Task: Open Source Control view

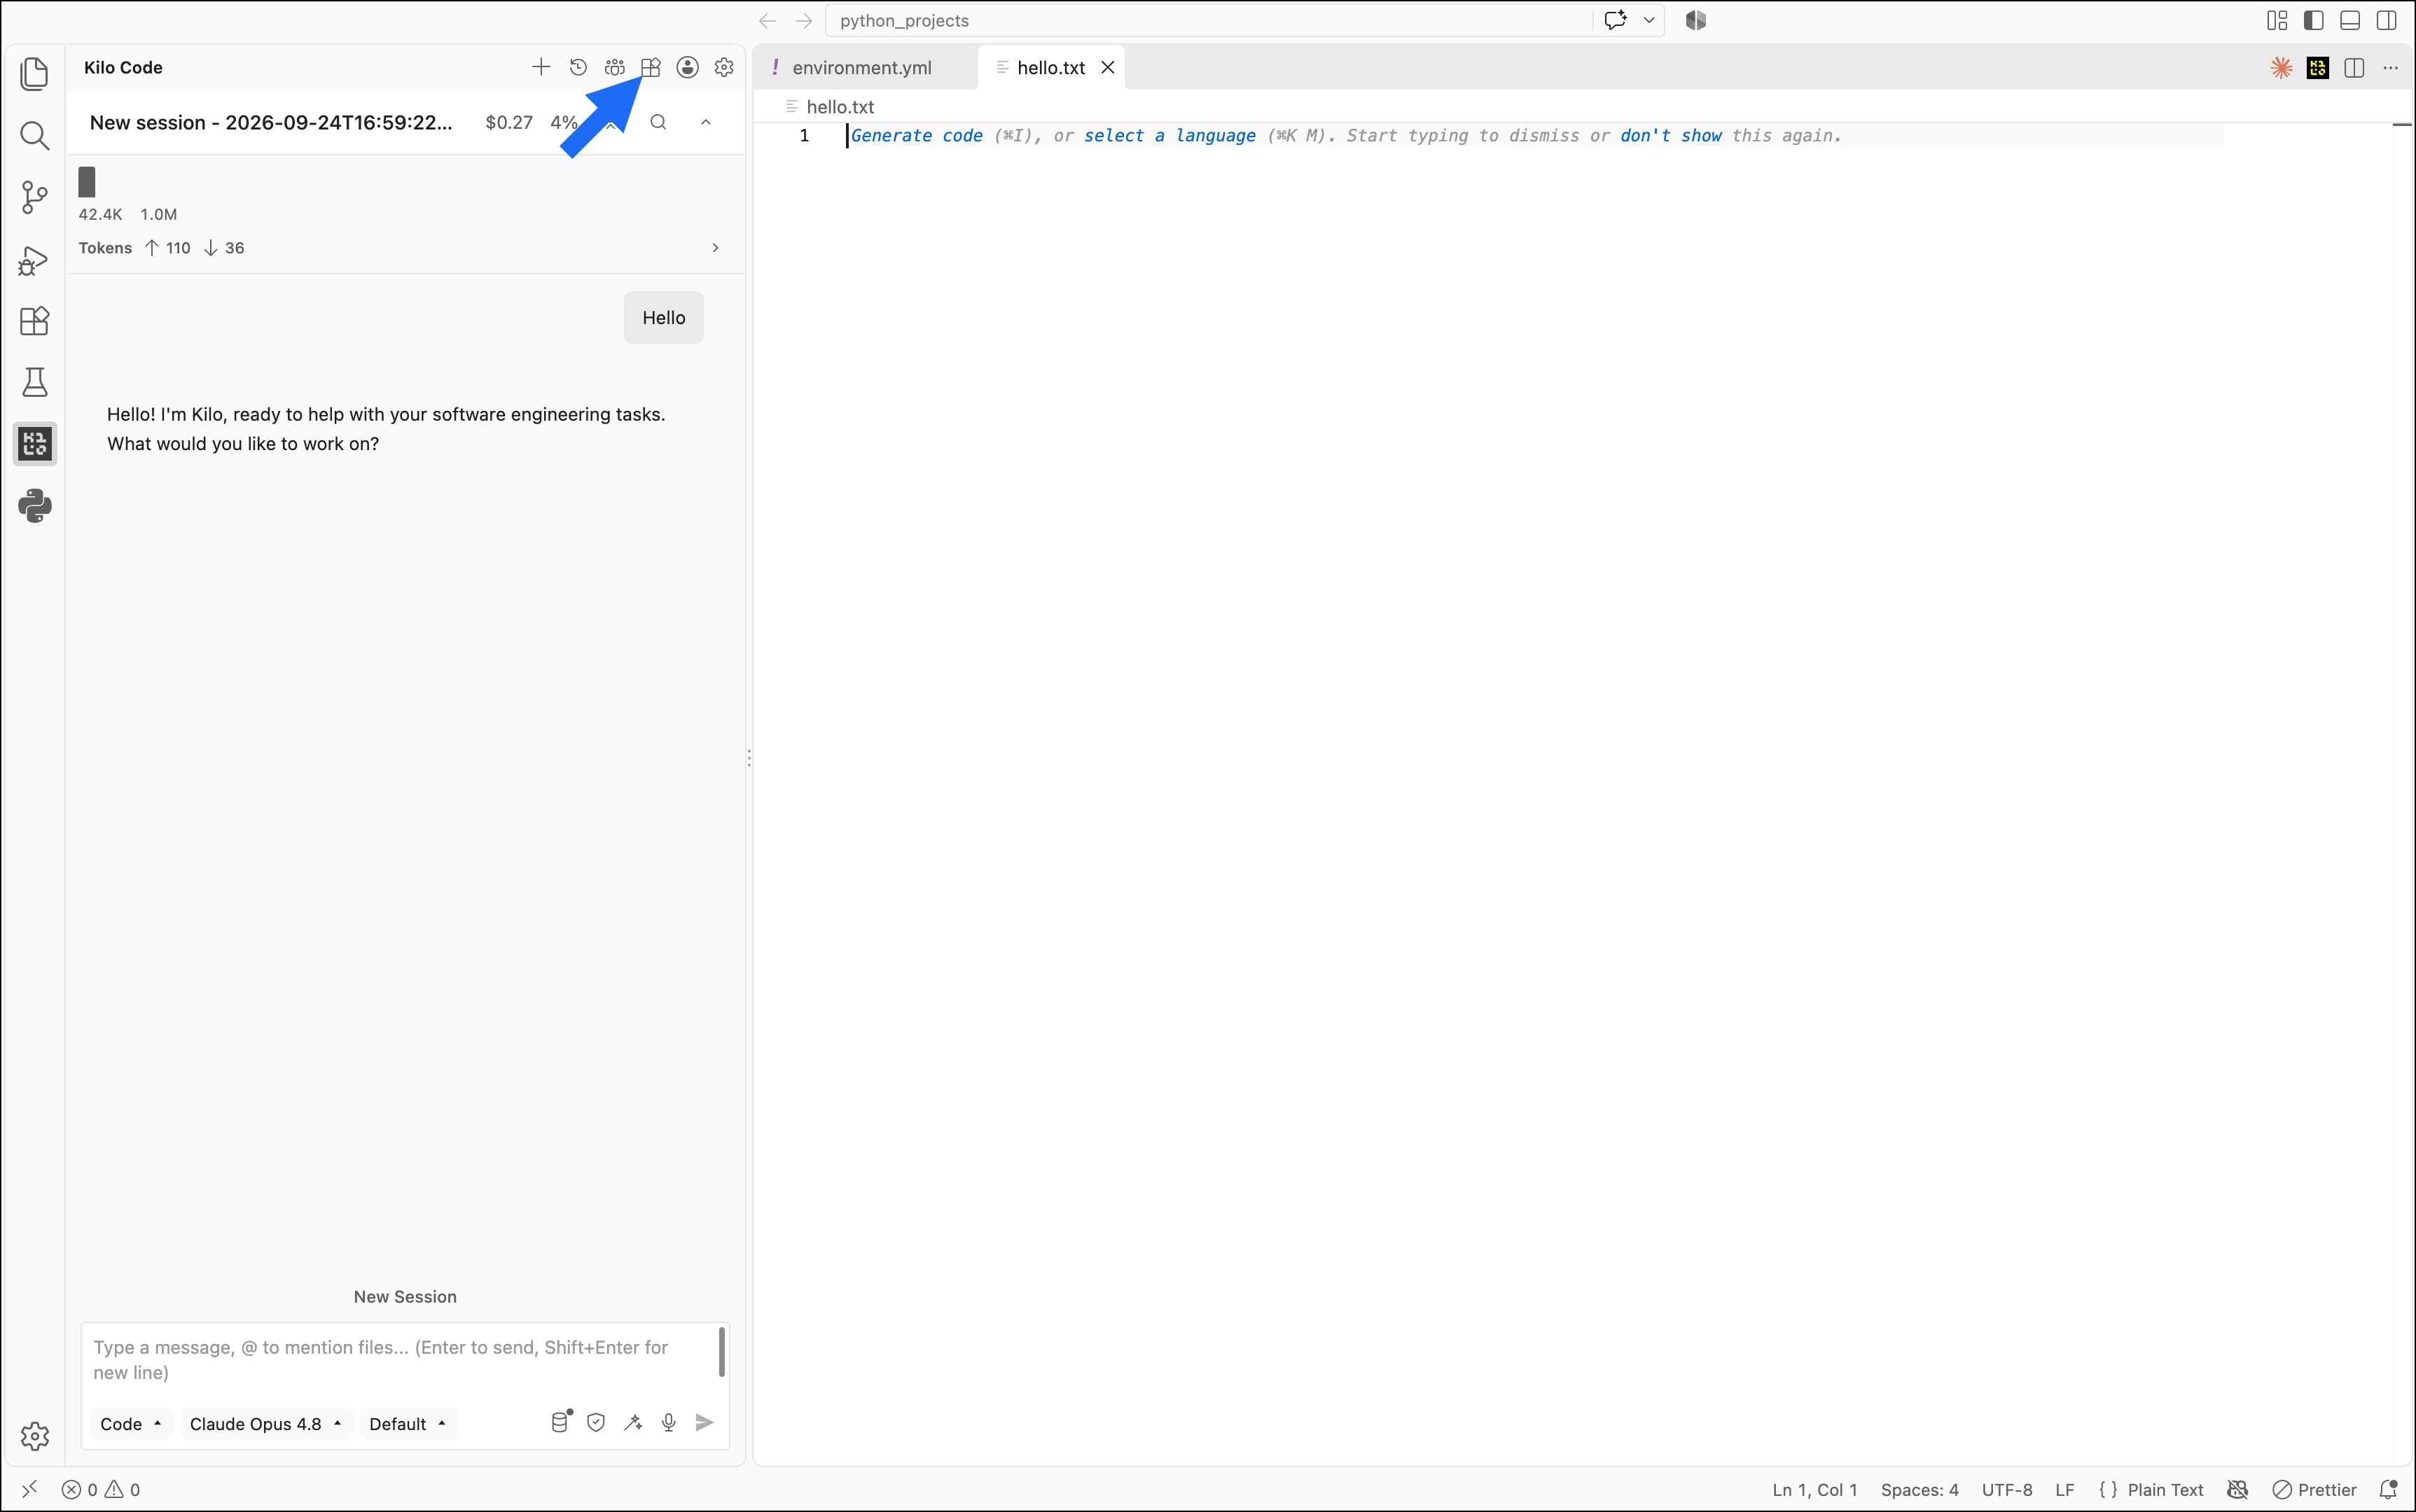Action: tap(35, 197)
